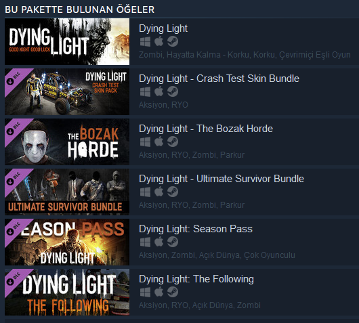Click the Crash Test Skin Pack buggy thumbnail

coord(67,92)
